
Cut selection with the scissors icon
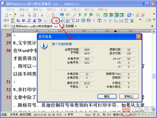click(42, 15)
